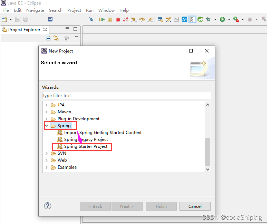Open the File menu
Screen dimensions: 267x224
coord(6,10)
